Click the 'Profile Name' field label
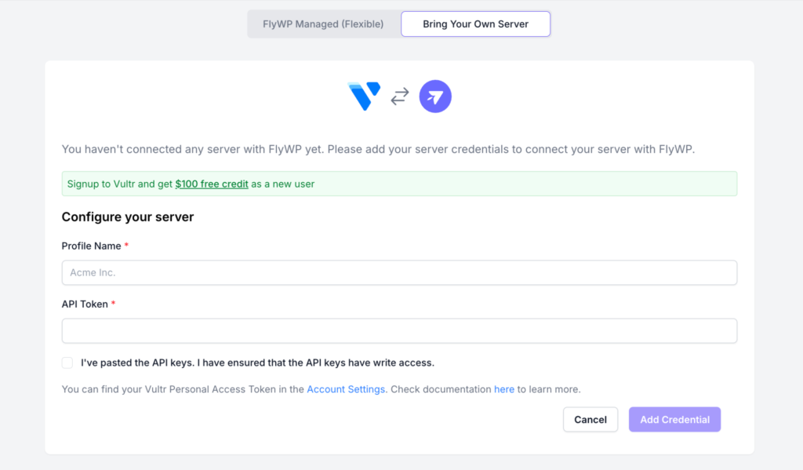 (x=91, y=246)
